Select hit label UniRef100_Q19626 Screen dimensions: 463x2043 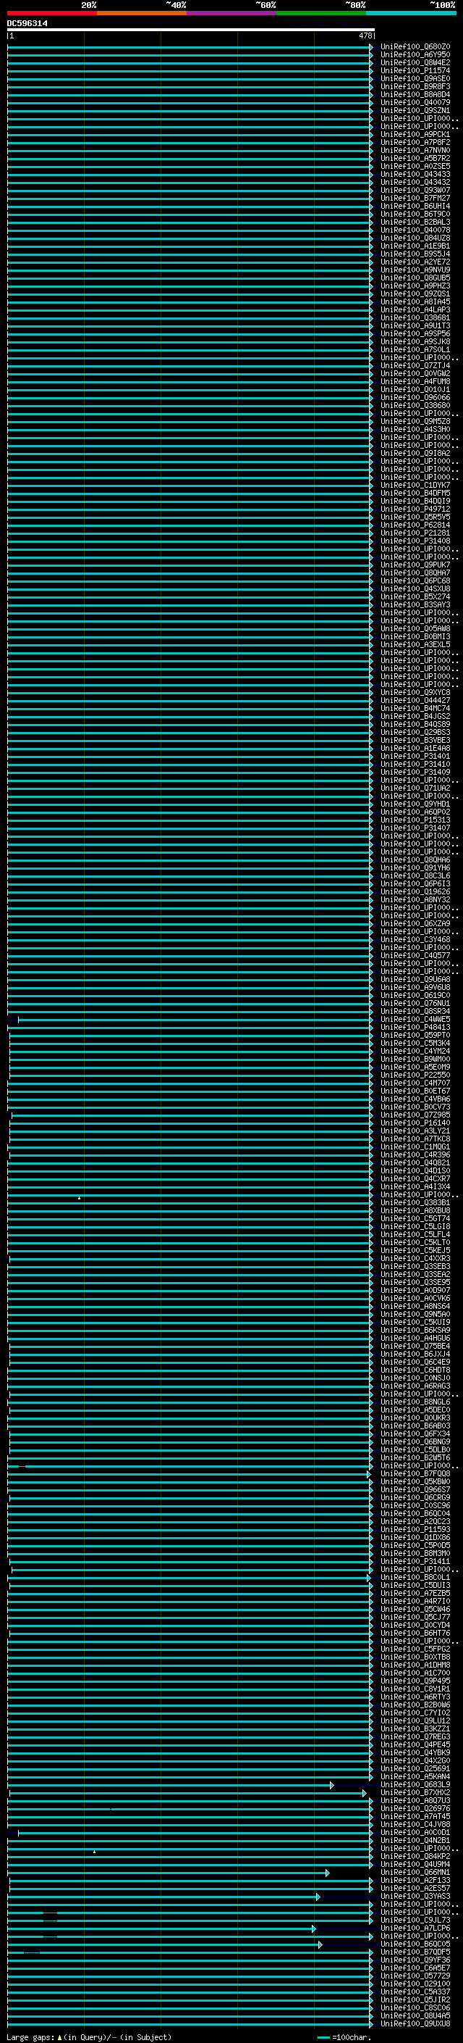(415, 891)
